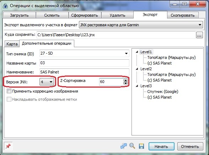Collapse the Level1 tree node
This screenshot has height=155, width=209.
click(x=137, y=52)
